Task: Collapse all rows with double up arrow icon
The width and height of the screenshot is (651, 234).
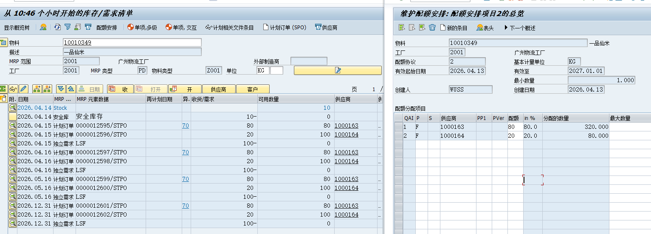Action: [71, 89]
